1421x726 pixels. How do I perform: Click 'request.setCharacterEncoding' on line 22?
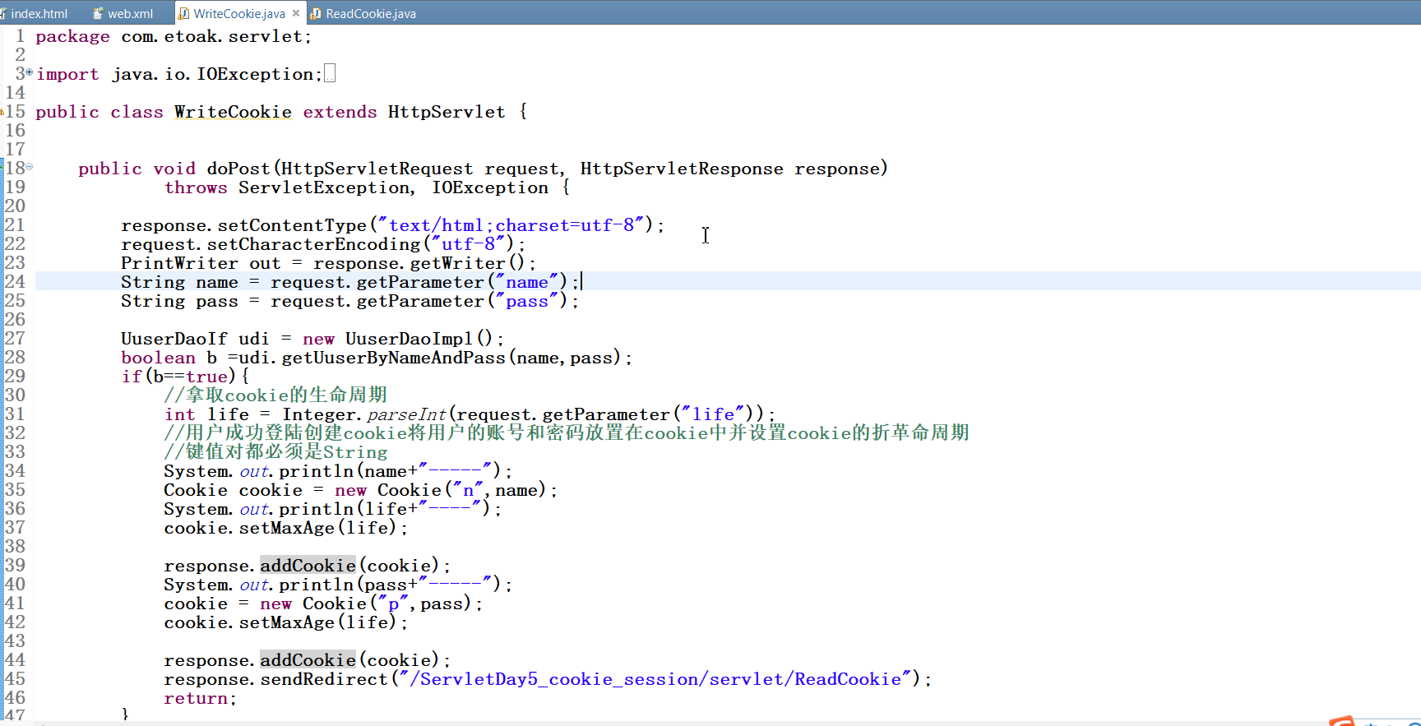pyautogui.click(x=271, y=244)
